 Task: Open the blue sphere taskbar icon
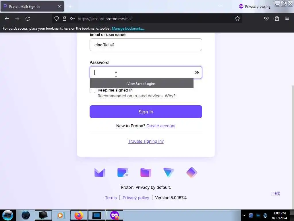(26, 215)
